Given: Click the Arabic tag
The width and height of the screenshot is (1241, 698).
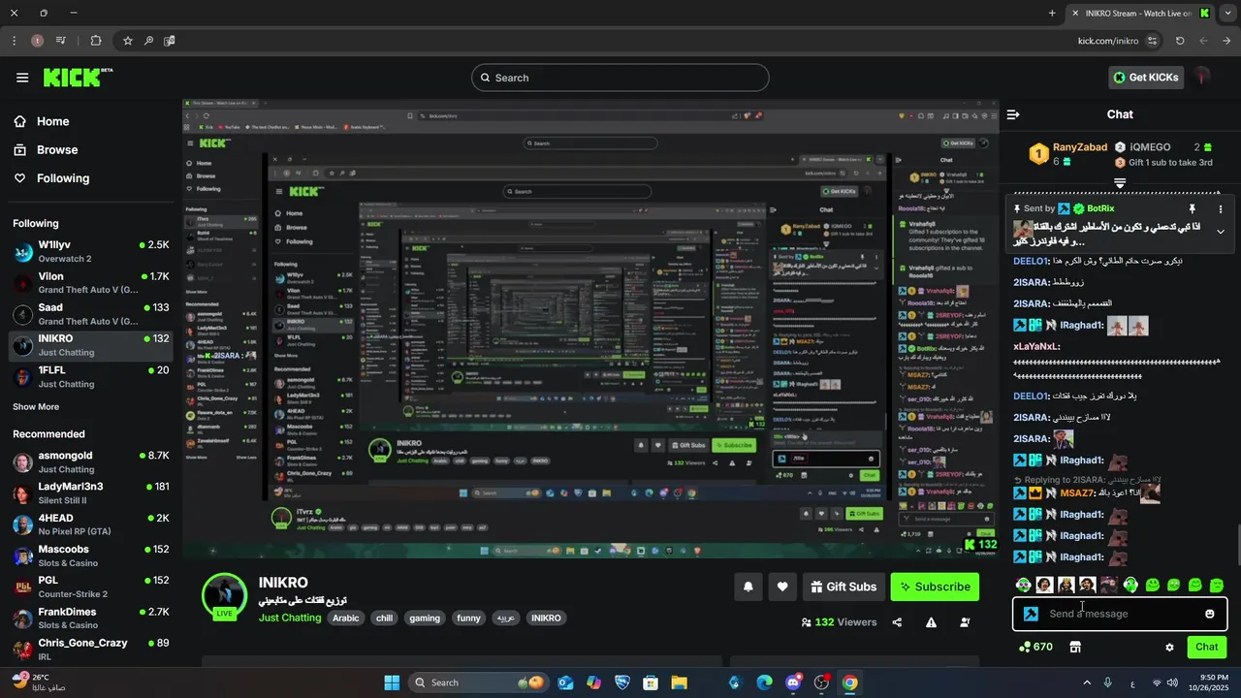Looking at the screenshot, I should [x=346, y=618].
